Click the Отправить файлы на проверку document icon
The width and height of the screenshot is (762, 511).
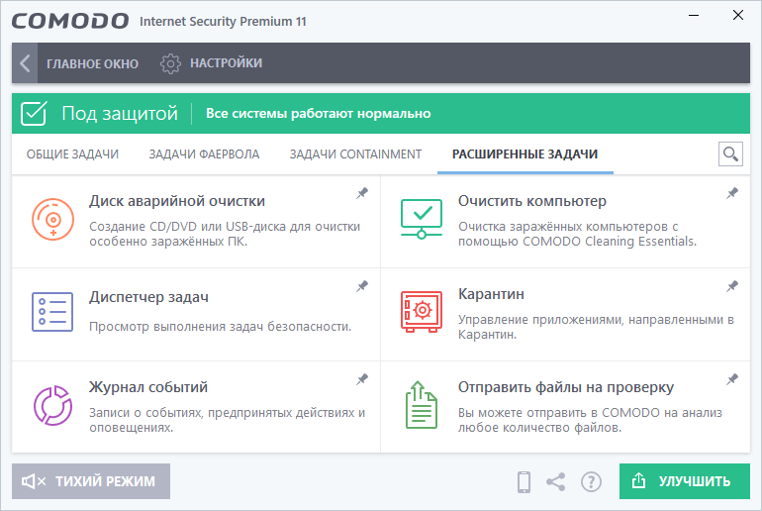(x=422, y=404)
